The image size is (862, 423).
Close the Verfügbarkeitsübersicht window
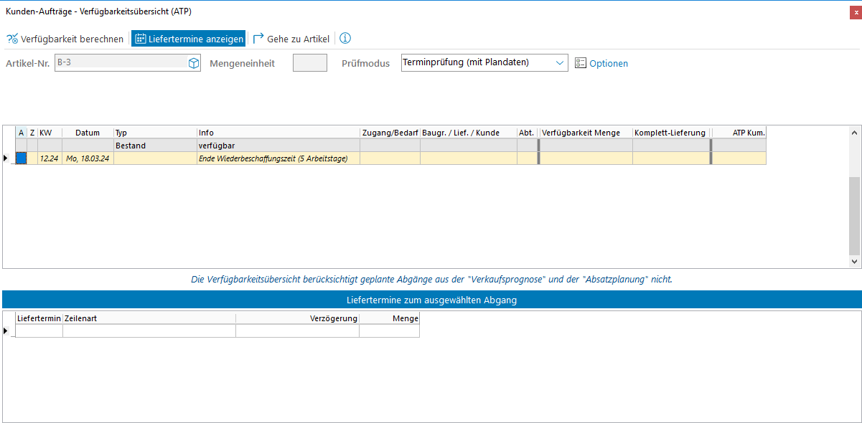click(x=852, y=11)
